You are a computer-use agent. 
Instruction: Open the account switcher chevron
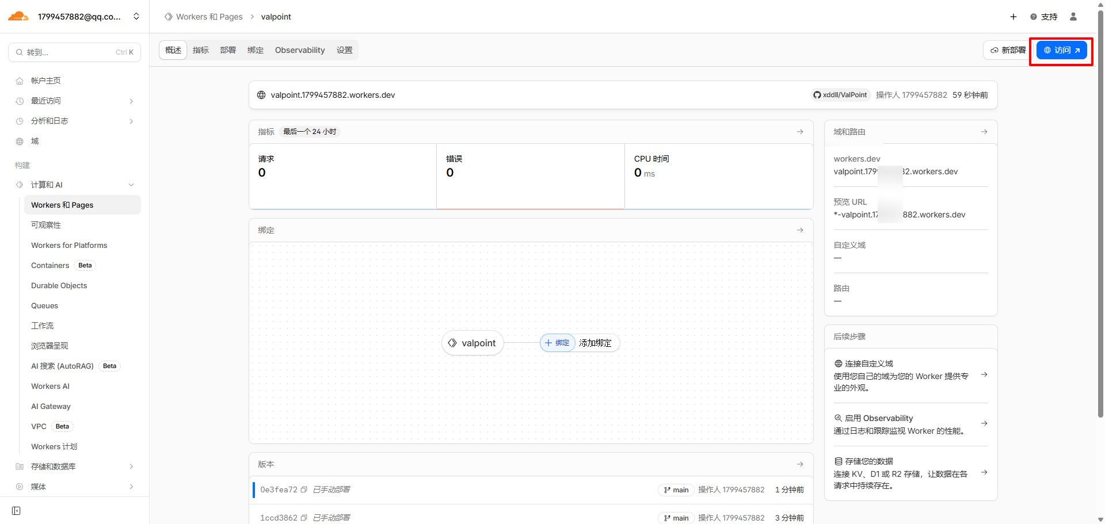click(136, 16)
